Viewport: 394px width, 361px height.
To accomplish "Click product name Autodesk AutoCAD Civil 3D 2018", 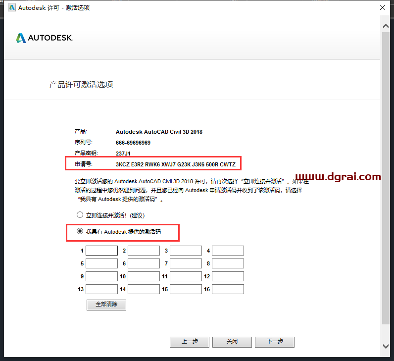I will [159, 132].
